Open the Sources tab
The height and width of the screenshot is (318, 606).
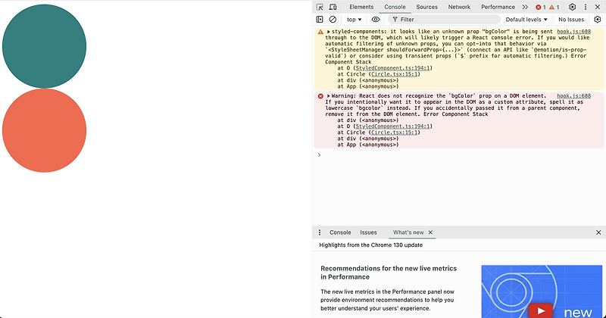coord(426,7)
